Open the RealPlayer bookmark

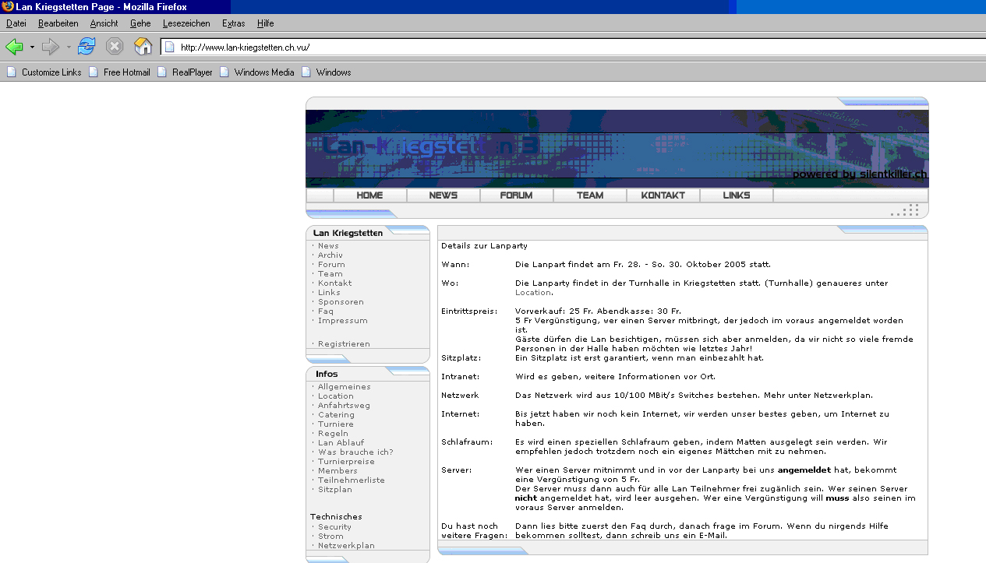(x=185, y=72)
